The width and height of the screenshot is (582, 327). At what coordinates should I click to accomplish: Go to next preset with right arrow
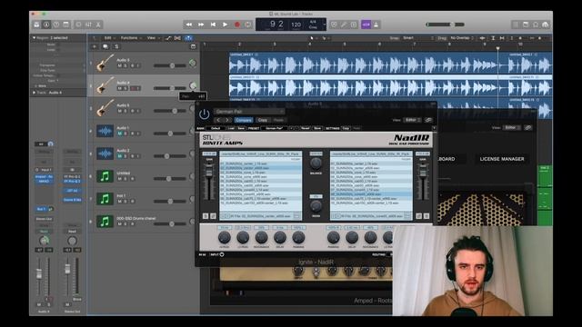coord(227,120)
